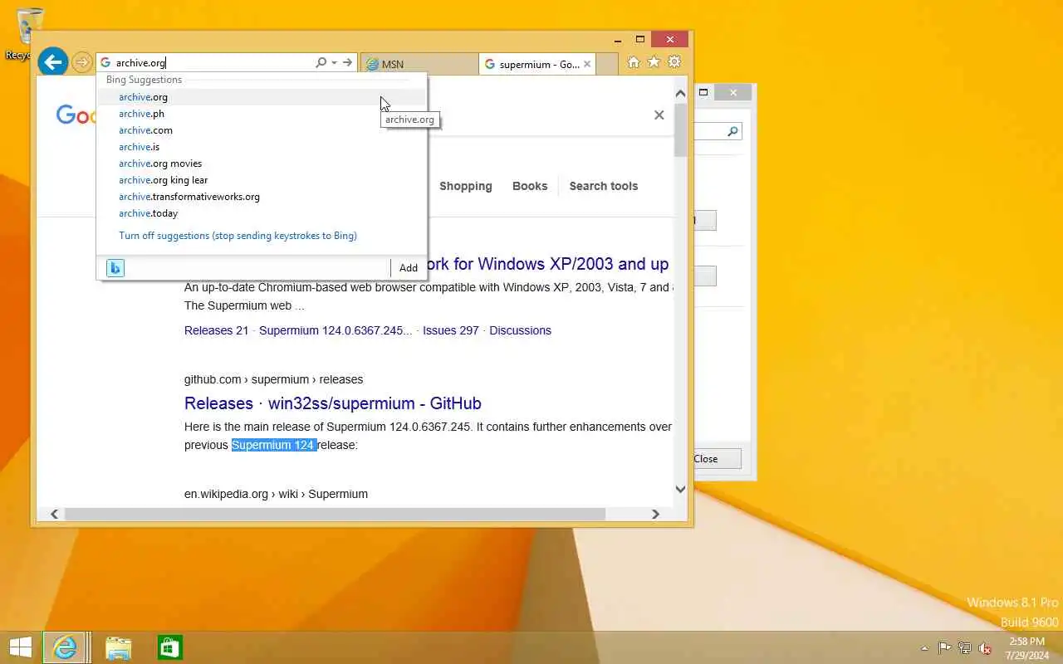Viewport: 1063px width, 664px height.
Task: Open the Action Center flag icon
Action: [x=944, y=648]
